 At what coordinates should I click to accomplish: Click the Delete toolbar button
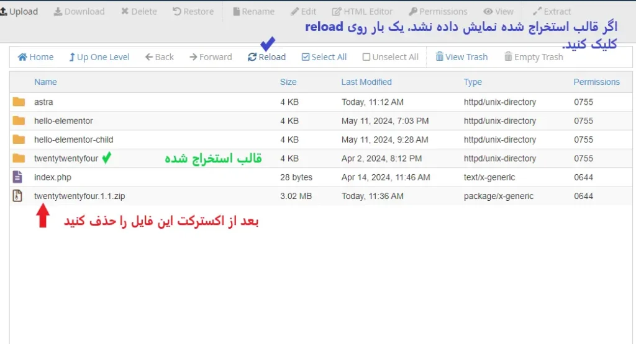click(x=139, y=11)
